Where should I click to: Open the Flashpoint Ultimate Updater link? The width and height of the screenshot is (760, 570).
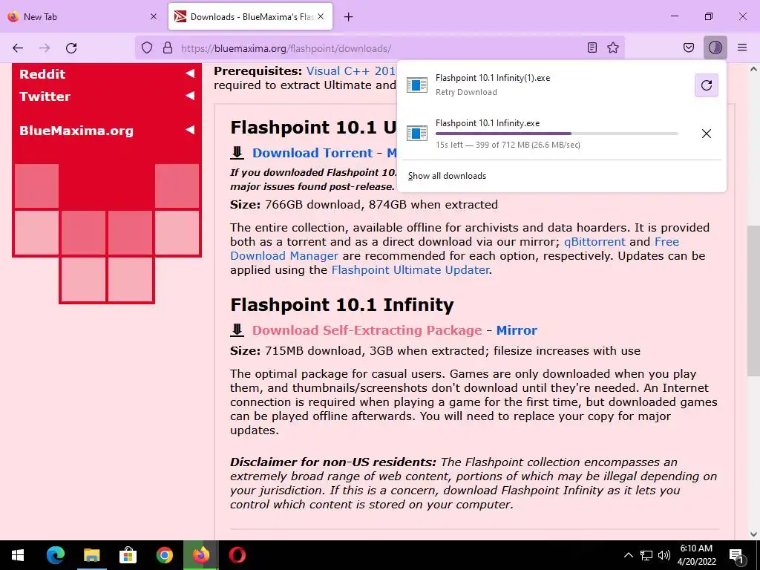point(410,270)
